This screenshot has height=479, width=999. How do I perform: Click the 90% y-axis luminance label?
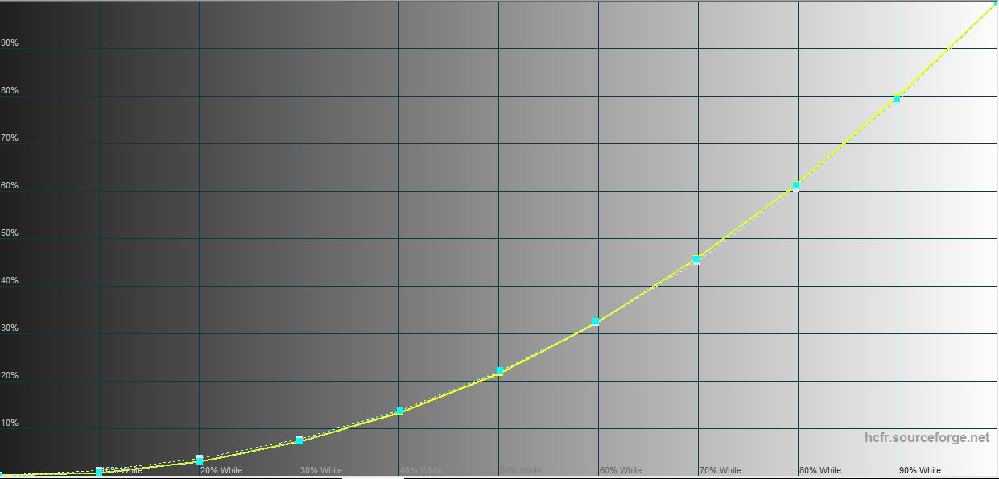coord(10,43)
